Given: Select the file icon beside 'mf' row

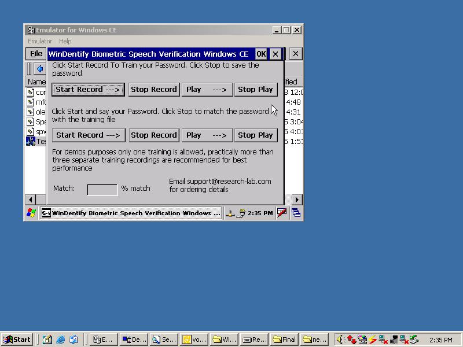Looking at the screenshot, I should [31, 102].
